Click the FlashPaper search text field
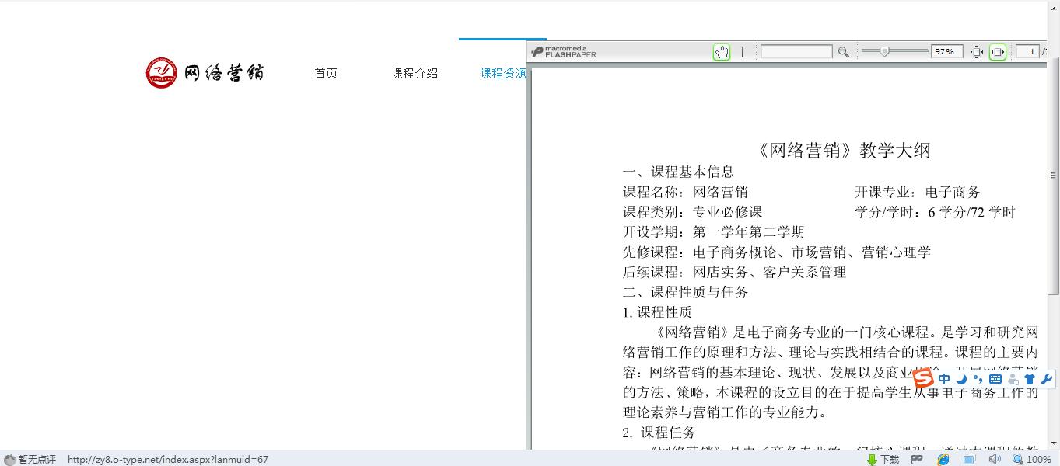 796,52
